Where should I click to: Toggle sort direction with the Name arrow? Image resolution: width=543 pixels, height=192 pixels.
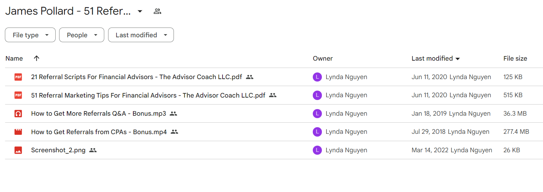tap(36, 58)
